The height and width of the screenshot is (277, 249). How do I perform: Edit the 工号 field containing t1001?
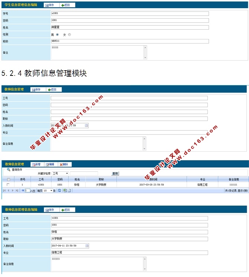(x=129, y=218)
